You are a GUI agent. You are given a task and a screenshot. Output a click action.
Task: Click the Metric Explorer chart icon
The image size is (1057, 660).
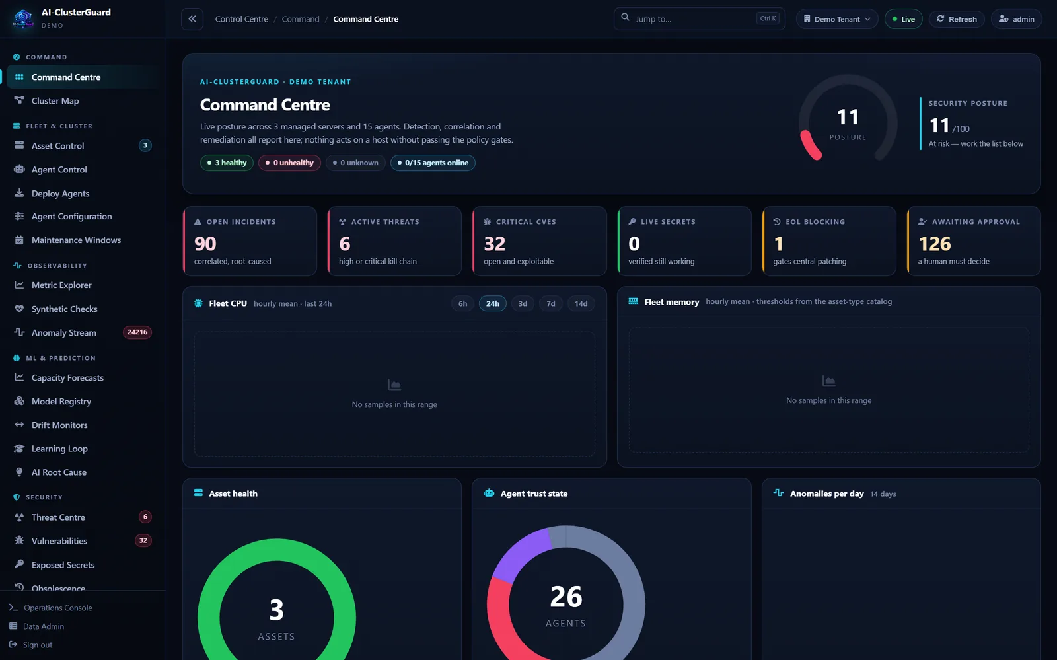click(x=19, y=285)
